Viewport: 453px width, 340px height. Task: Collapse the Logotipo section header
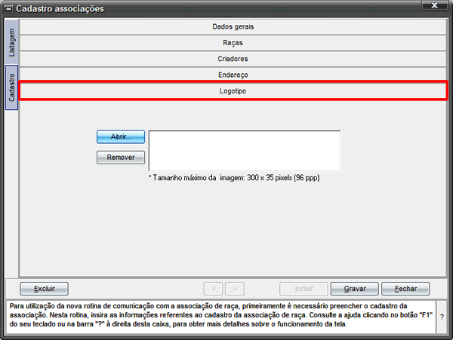coord(233,90)
